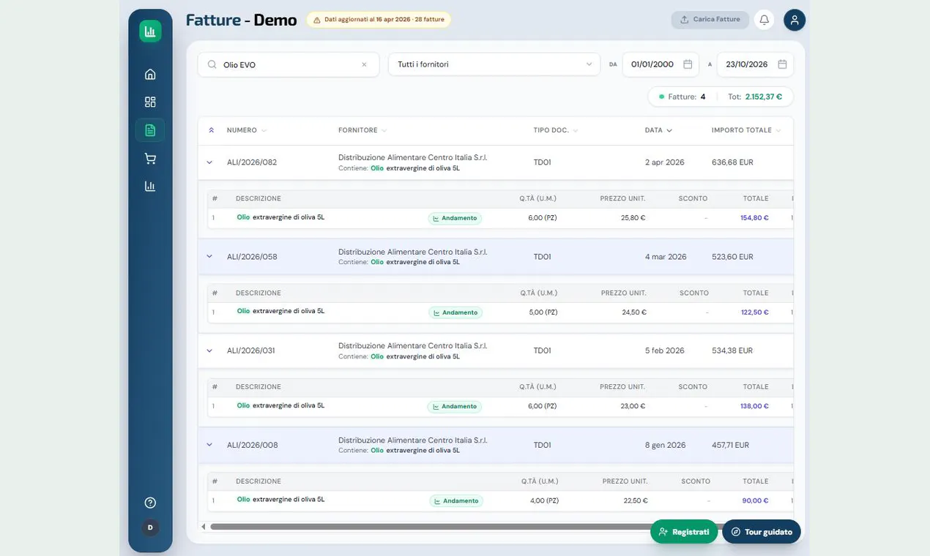Click the left arrow of horizontal scrollbar
The width and height of the screenshot is (930, 556).
tap(204, 527)
